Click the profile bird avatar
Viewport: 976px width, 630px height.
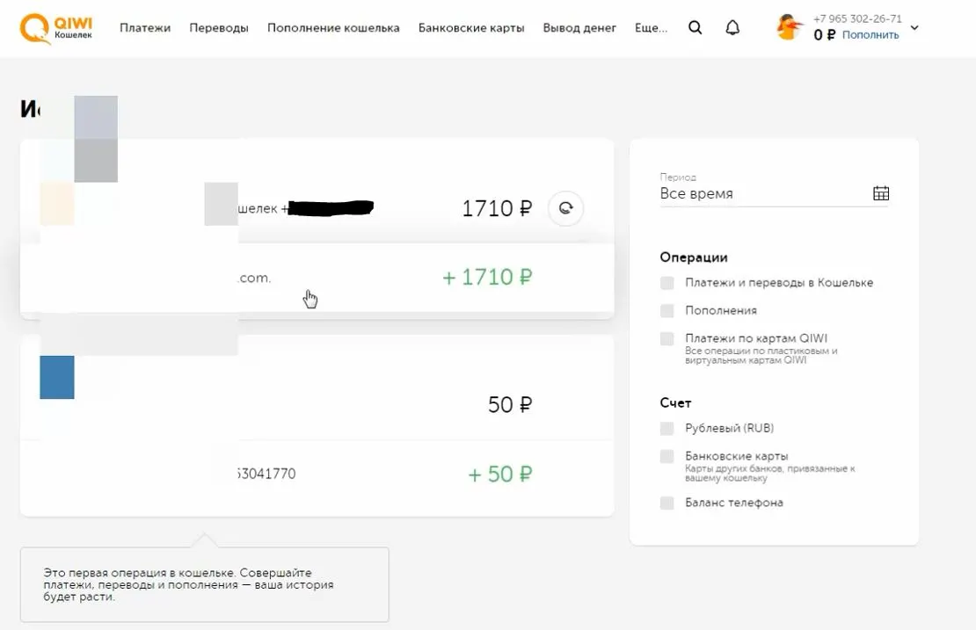(x=789, y=27)
